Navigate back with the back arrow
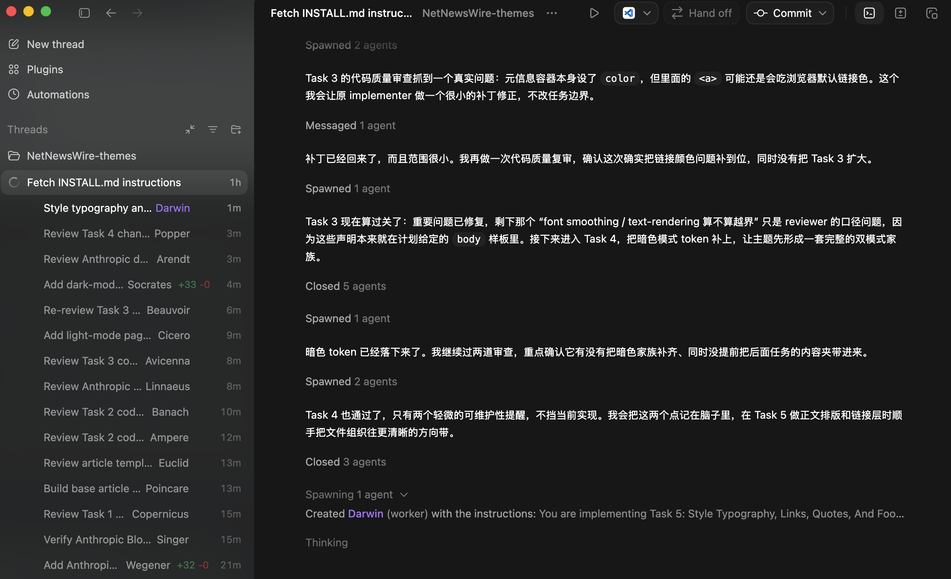This screenshot has width=951, height=579. [111, 13]
